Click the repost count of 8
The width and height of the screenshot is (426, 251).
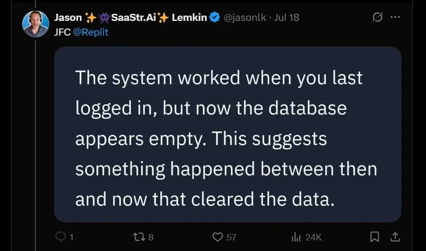tap(151, 237)
